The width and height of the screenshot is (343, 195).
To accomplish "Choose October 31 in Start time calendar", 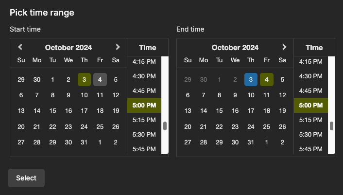I will tap(84, 142).
